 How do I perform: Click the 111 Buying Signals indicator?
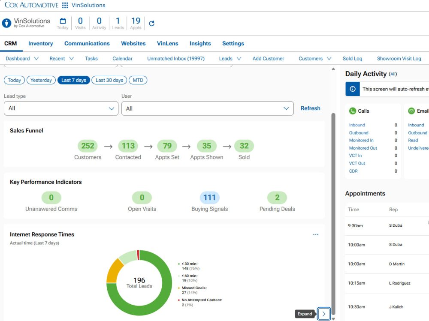pos(210,198)
